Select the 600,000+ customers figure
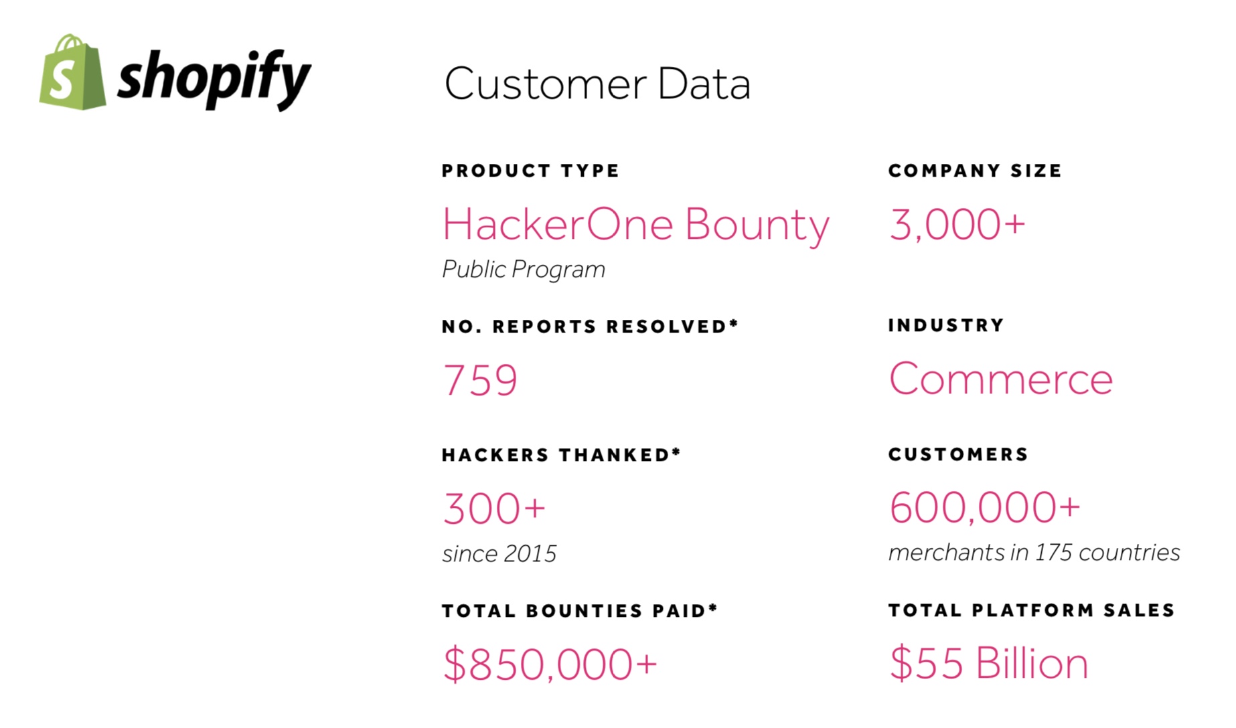 (984, 507)
